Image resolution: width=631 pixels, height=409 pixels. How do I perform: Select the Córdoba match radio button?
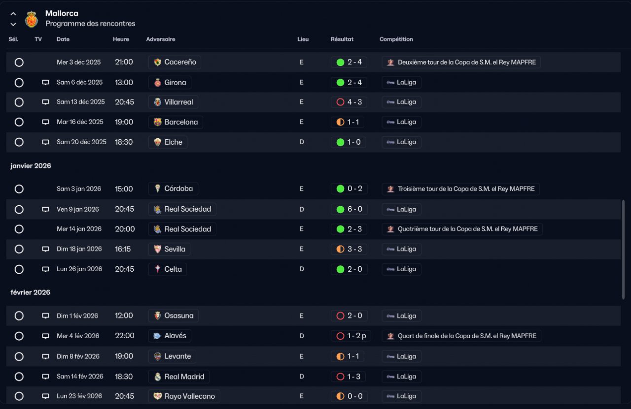coord(19,189)
